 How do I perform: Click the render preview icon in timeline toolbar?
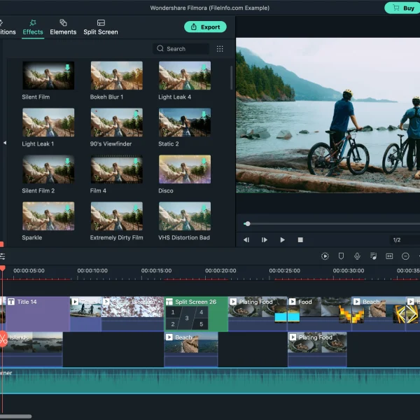[x=325, y=256]
